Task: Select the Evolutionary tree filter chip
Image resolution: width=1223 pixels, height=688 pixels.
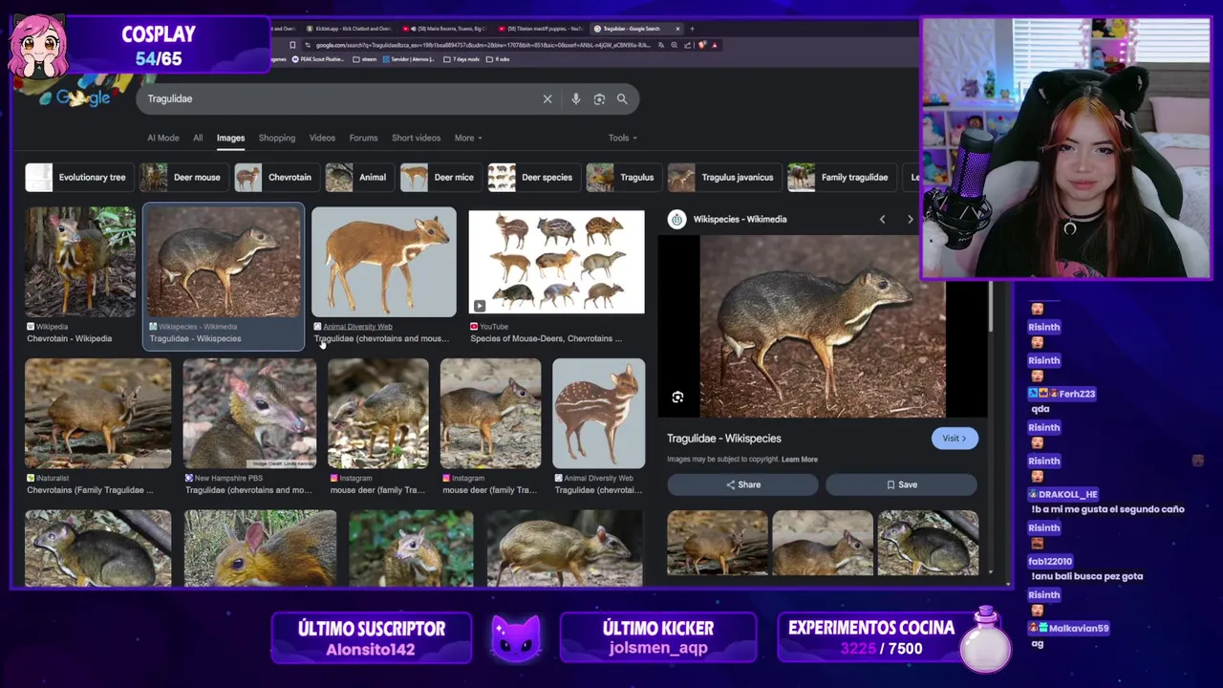Action: click(x=77, y=177)
